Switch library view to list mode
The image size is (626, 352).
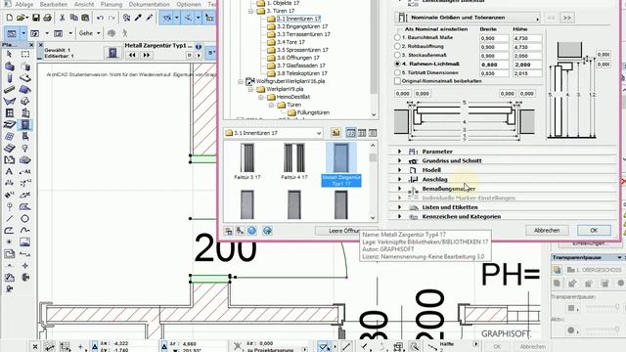(373, 133)
